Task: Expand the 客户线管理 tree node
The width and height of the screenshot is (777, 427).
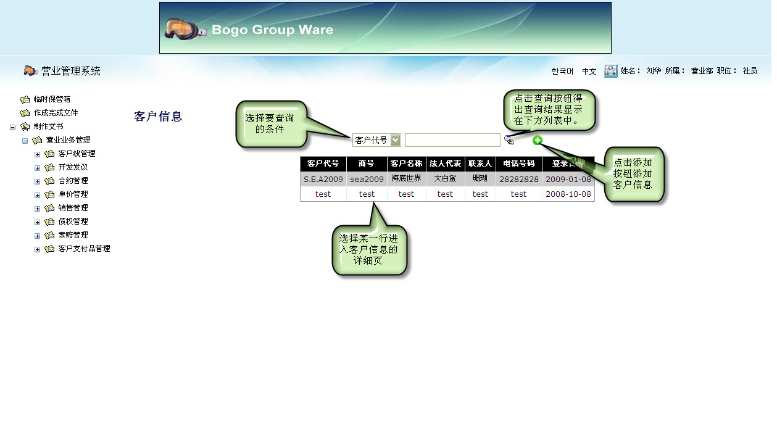Action: pos(37,154)
